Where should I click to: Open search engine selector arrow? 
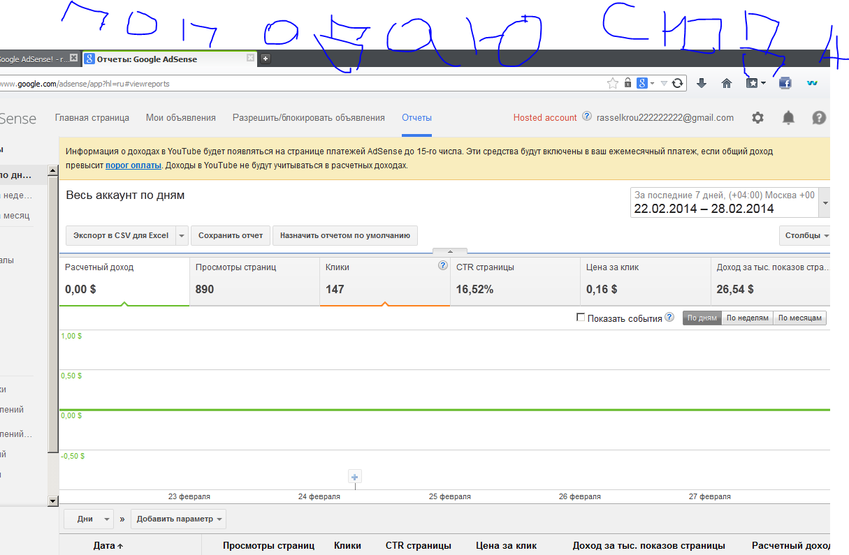click(651, 83)
